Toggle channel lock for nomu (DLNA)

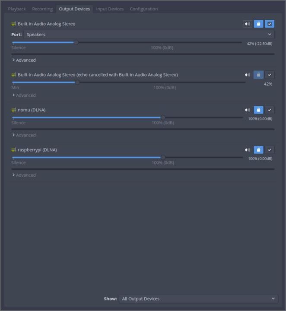pyautogui.click(x=258, y=110)
